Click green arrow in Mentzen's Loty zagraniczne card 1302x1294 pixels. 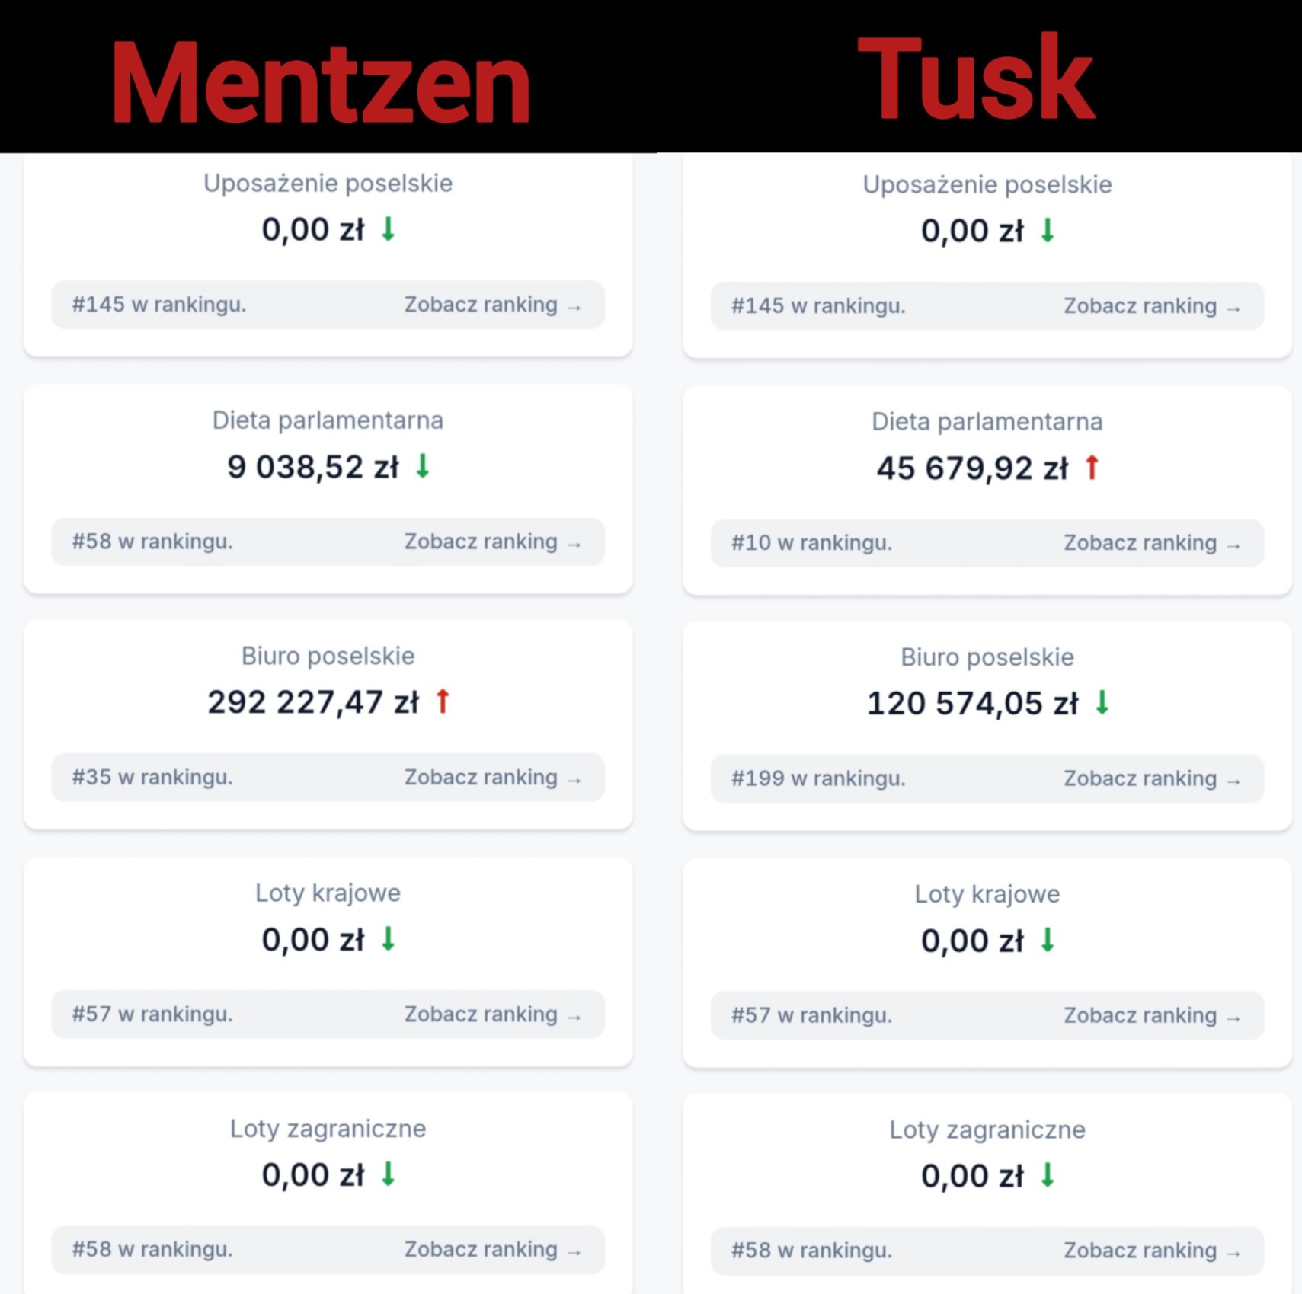[389, 1174]
